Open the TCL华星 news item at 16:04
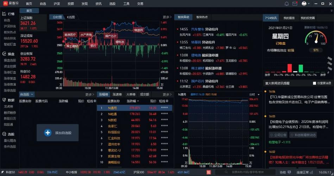Image resolution: width=334 pixels, height=176 pixels. (300, 99)
